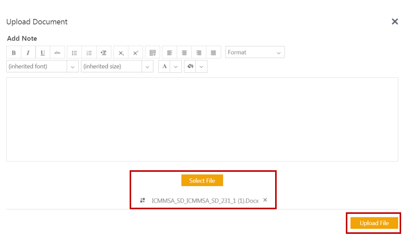Toggle underline formatting in the note toolbar
415x240 pixels.
[43, 53]
